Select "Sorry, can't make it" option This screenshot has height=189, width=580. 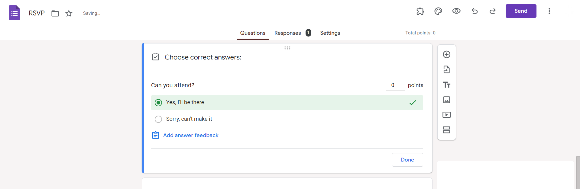click(158, 119)
